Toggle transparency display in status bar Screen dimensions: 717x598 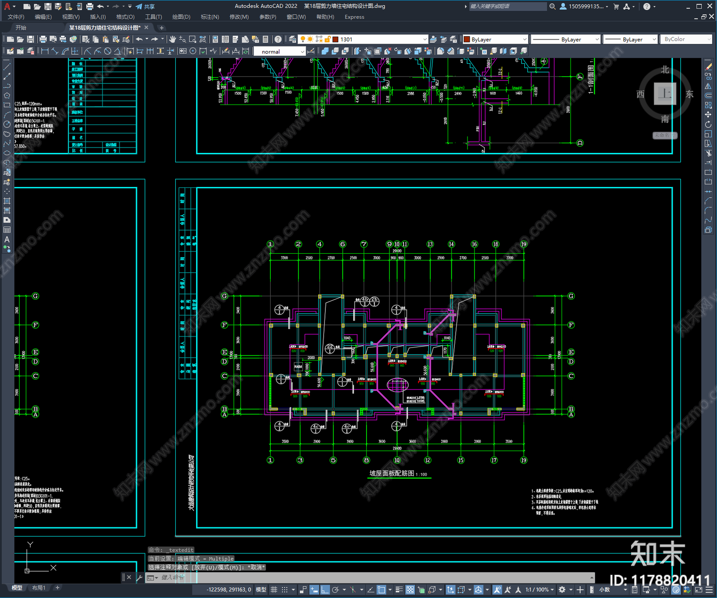pos(410,589)
